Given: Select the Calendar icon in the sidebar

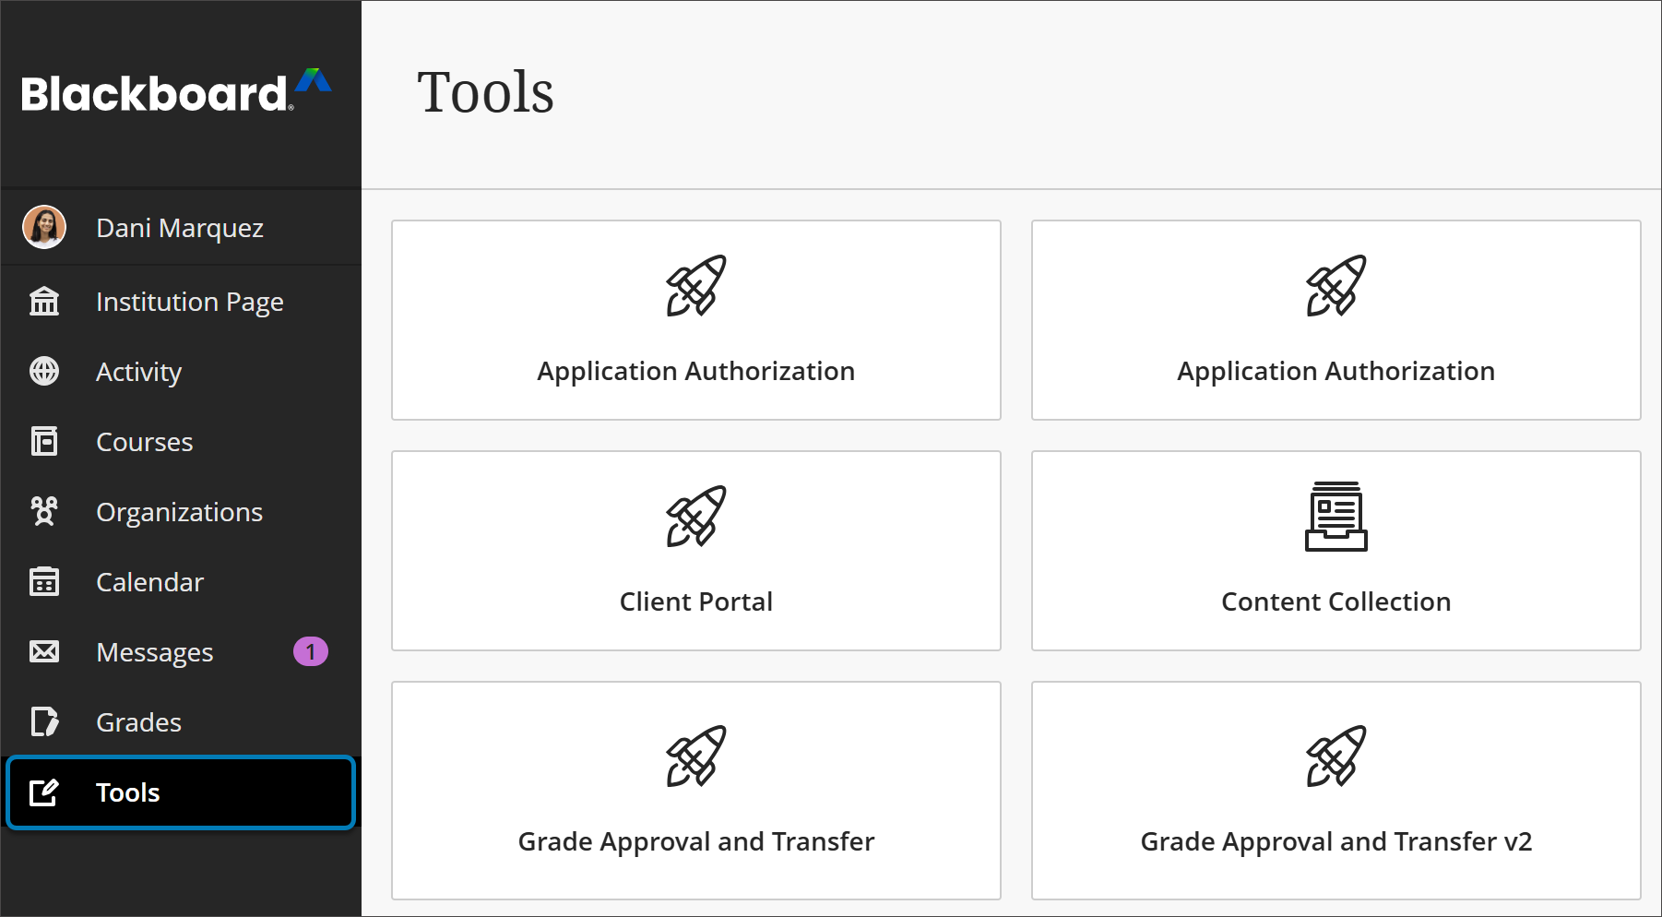Looking at the screenshot, I should (x=44, y=582).
